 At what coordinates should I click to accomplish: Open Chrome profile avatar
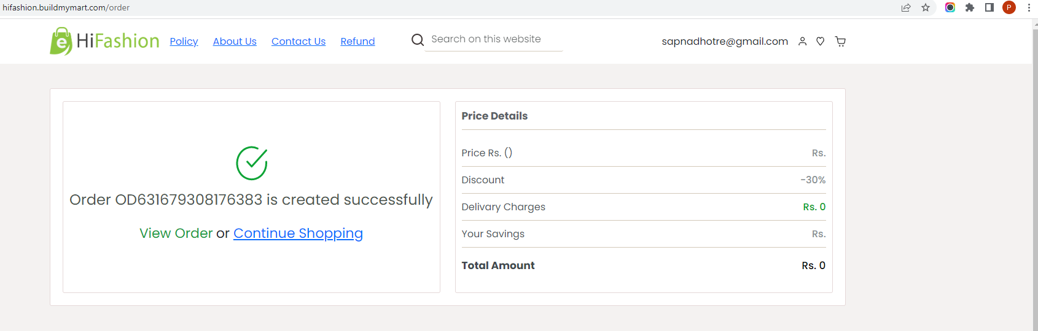[x=1009, y=8]
